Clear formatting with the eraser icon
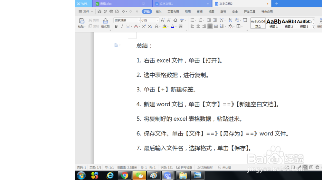322x180 pixels. click(175, 20)
